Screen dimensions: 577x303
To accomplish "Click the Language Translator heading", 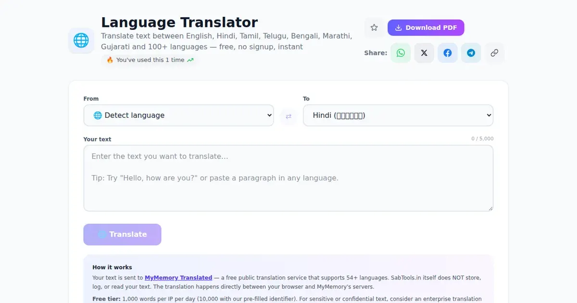I will coord(179,22).
